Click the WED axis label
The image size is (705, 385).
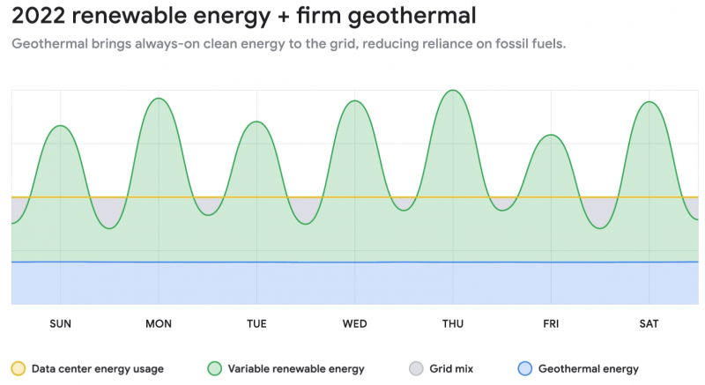(x=355, y=324)
